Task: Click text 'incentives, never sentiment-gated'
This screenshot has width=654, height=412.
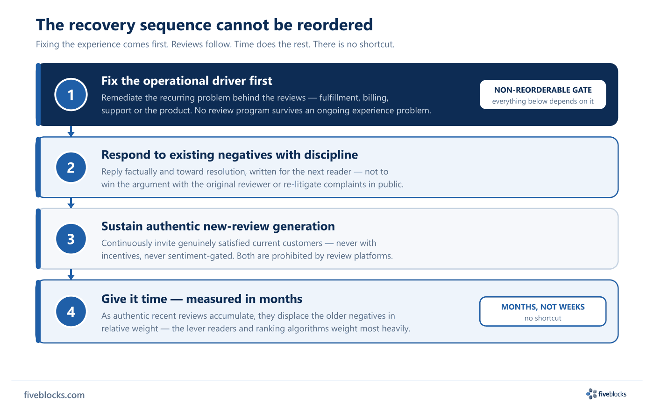Action: point(167,256)
